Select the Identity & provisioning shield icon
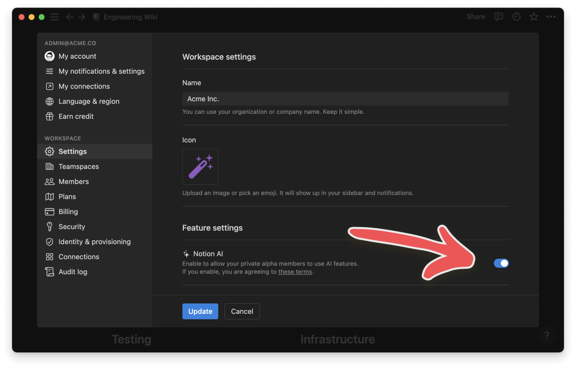Viewport: 576px width, 369px height. pos(50,242)
